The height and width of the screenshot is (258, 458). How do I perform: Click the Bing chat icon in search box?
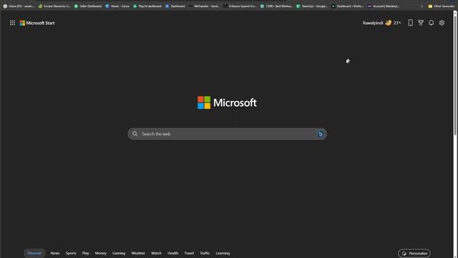point(320,134)
